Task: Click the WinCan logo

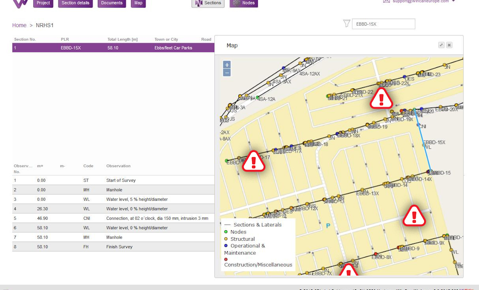Action: [x=21, y=4]
